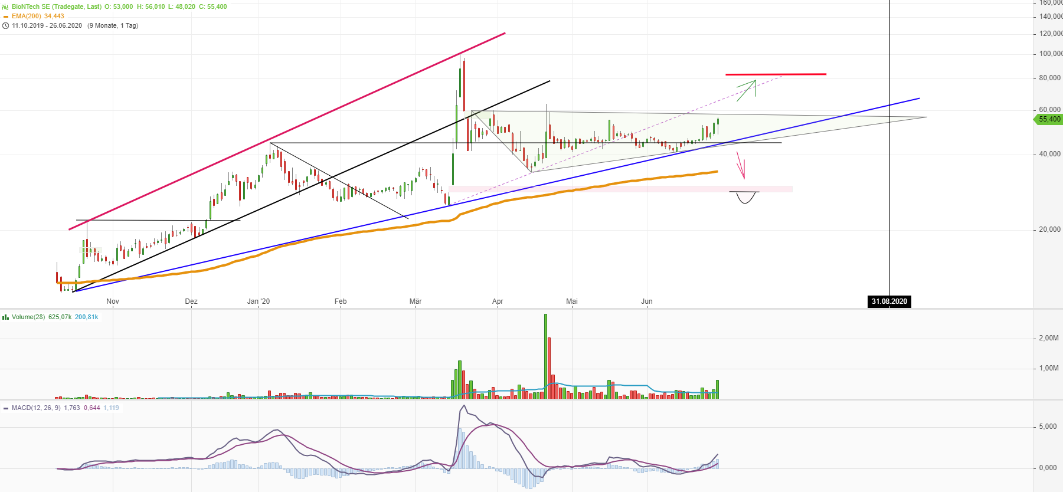
Task: Click the 2,00M volume axis label
Action: (x=1049, y=338)
